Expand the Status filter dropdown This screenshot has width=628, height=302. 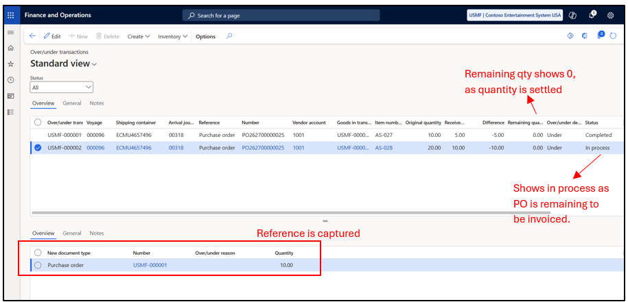coord(62,87)
